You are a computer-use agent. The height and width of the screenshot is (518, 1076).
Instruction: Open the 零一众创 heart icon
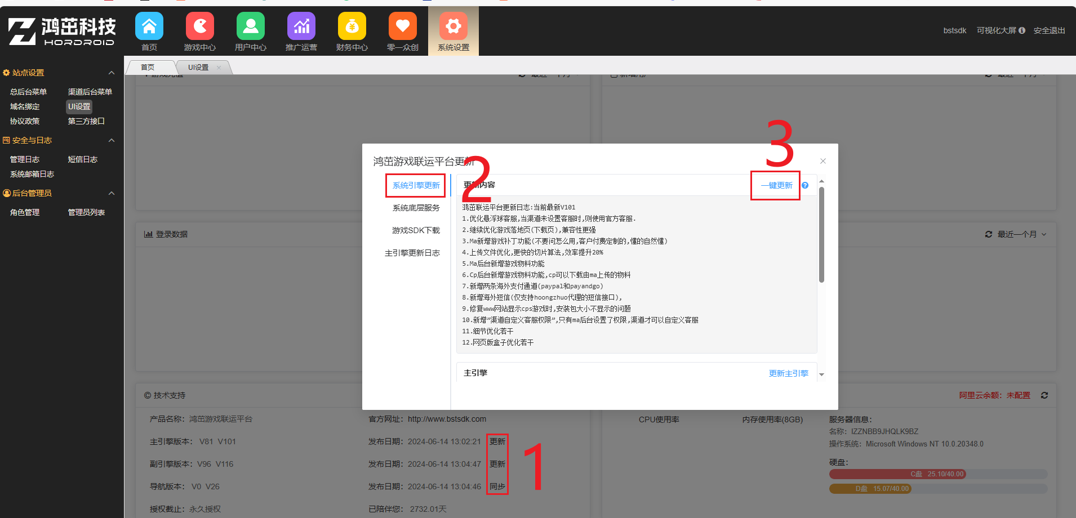[x=403, y=26]
